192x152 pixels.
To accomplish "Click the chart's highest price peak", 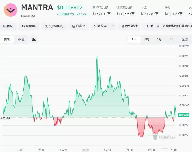I will point(97,56).
